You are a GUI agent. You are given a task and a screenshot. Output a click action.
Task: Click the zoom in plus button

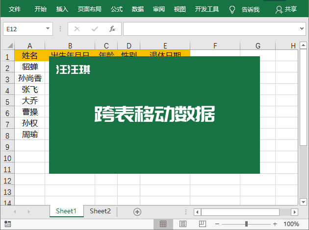tap(275, 224)
